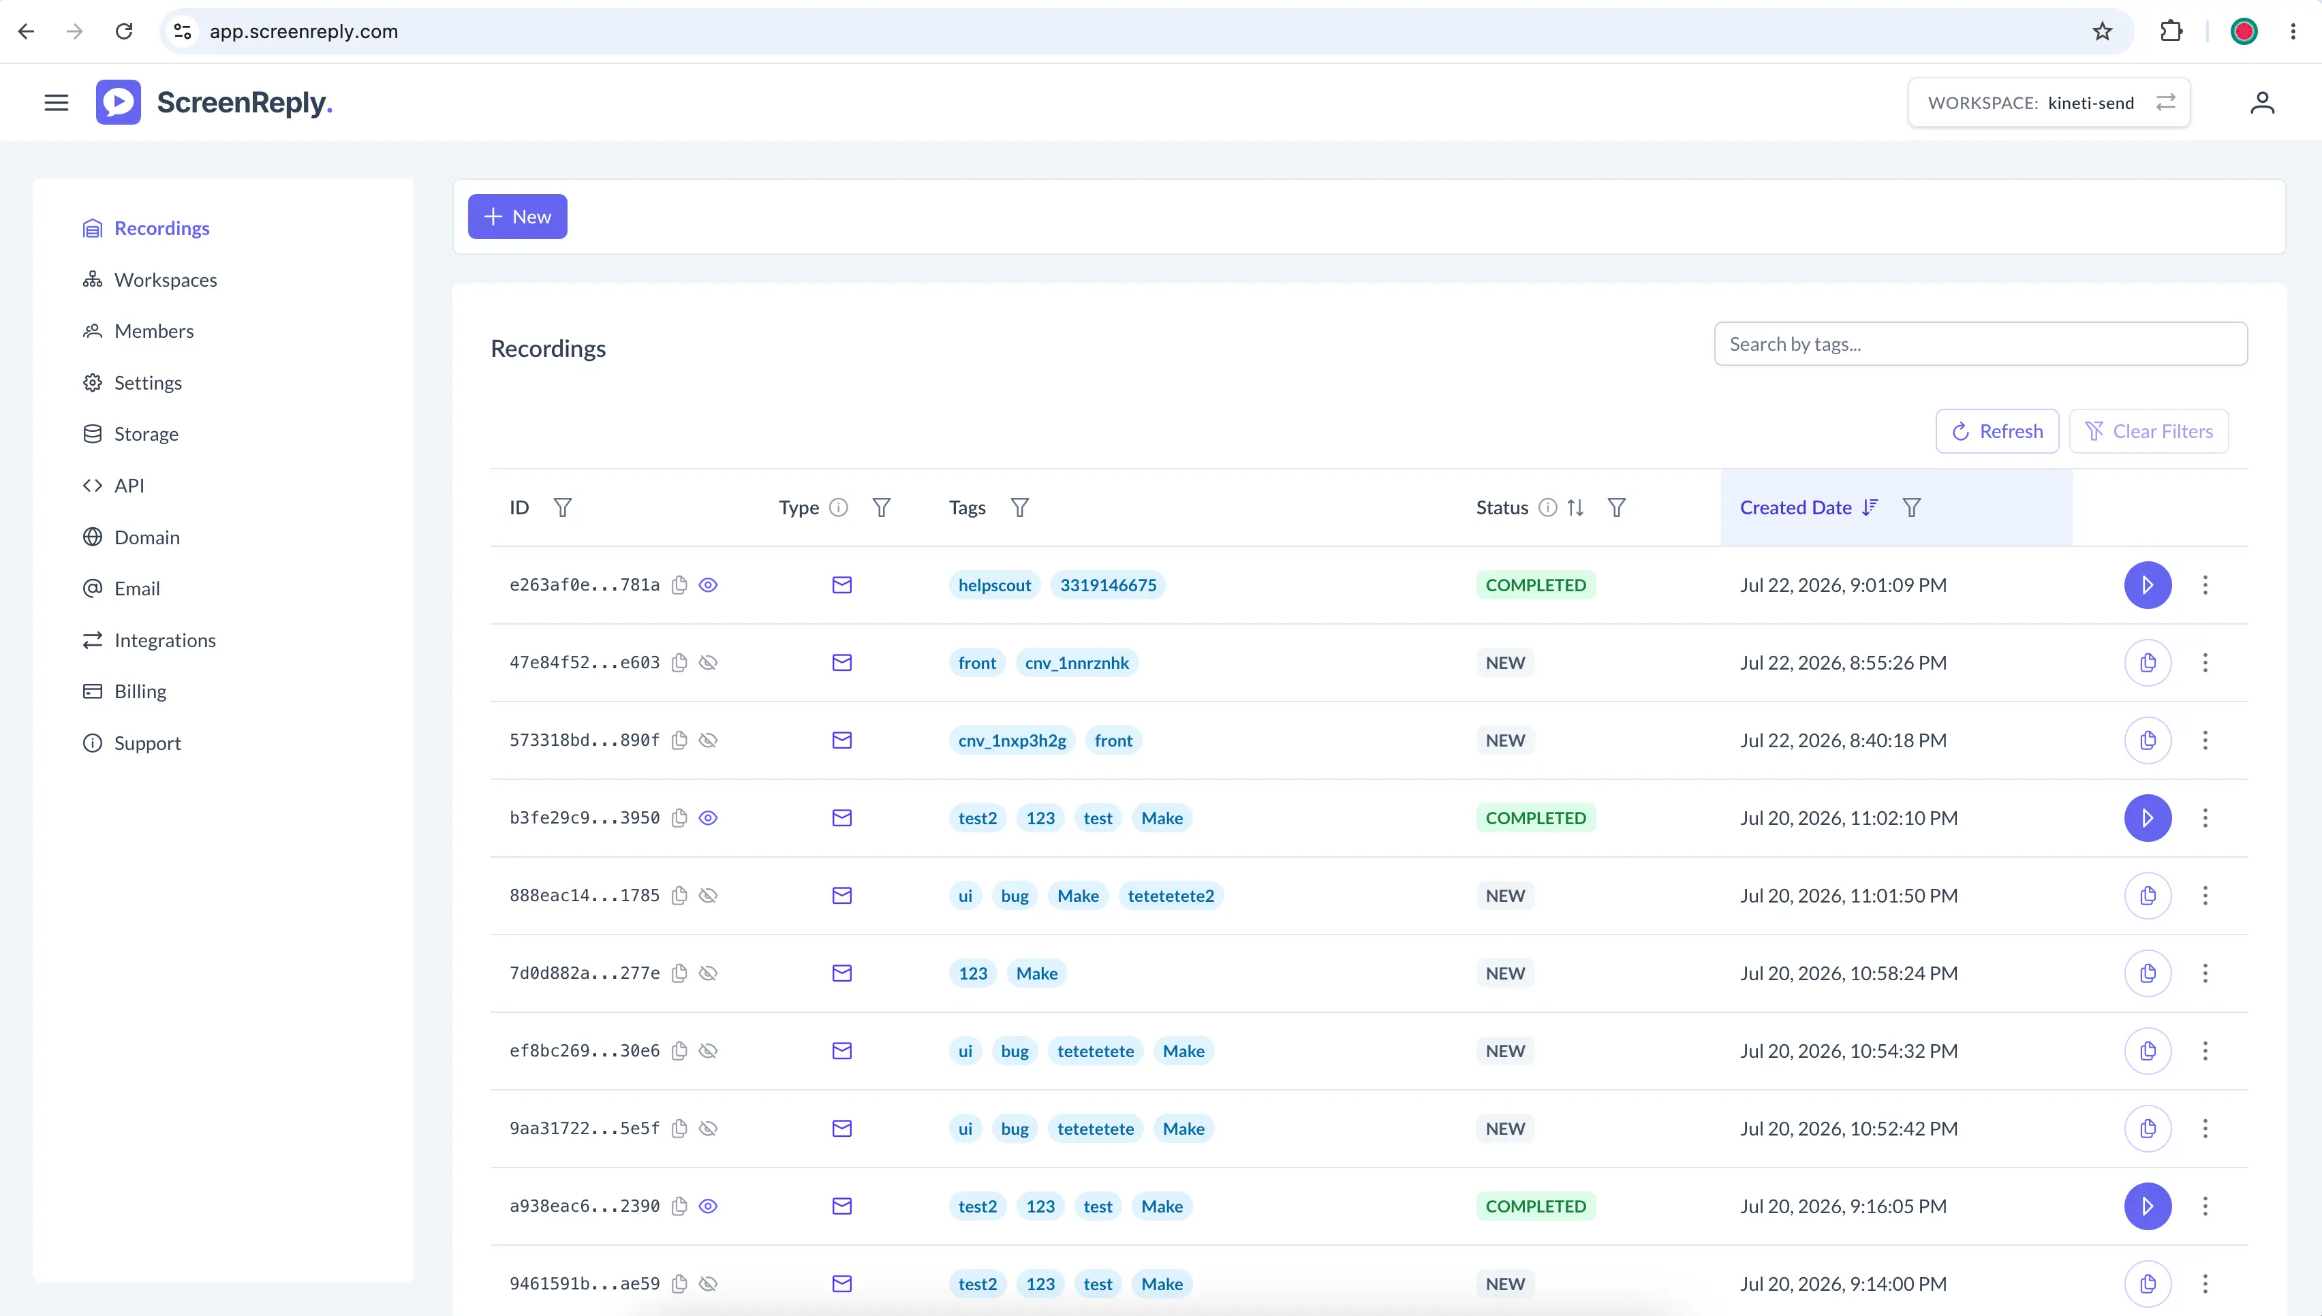Copy link for 47e84f52...e603 row

pos(2148,663)
